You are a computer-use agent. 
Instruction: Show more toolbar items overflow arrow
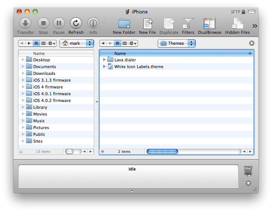pos(255,26)
